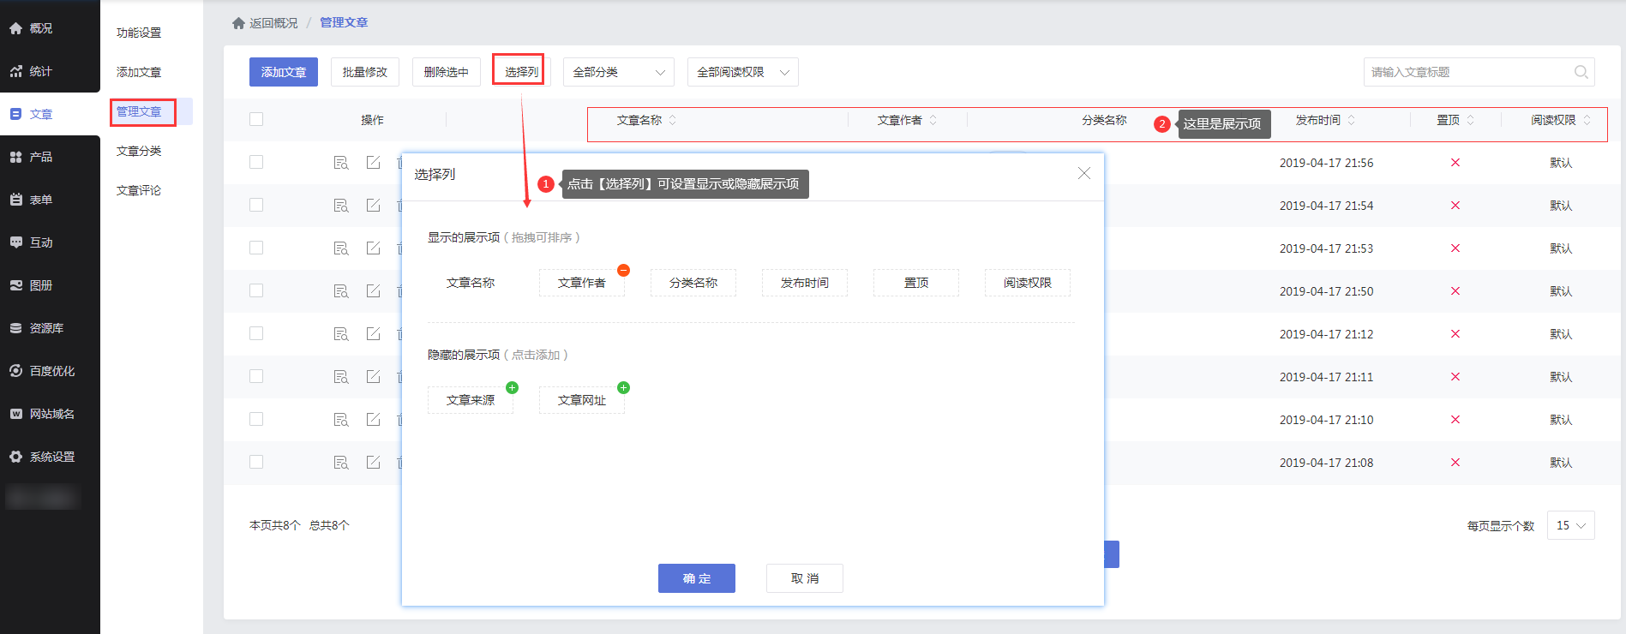
Task: Click the 选择列 button
Action: pyautogui.click(x=521, y=72)
